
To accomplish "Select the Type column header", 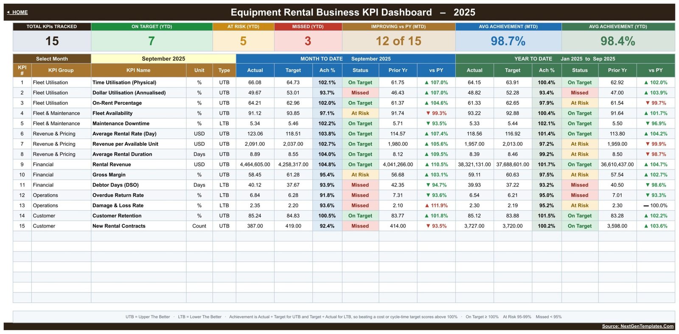I will (224, 70).
